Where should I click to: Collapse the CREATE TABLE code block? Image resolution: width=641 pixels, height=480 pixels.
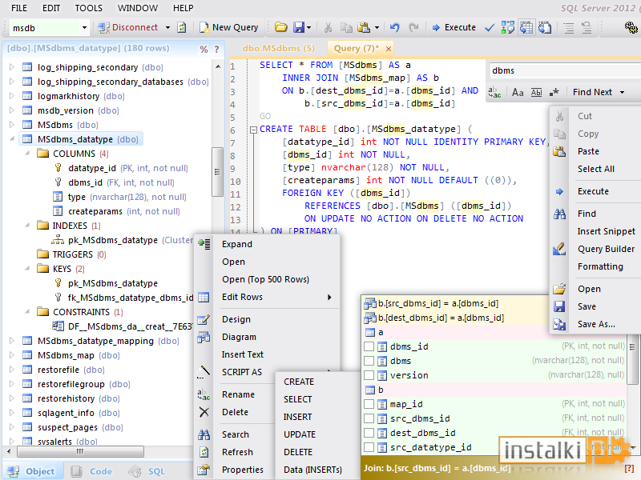click(x=253, y=130)
